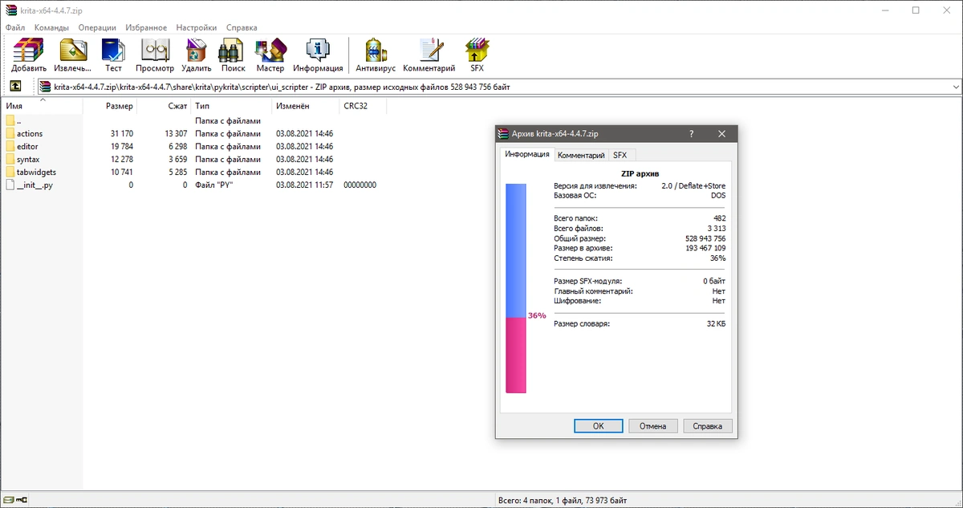Click the Отмена button
The height and width of the screenshot is (508, 963).
click(x=653, y=426)
